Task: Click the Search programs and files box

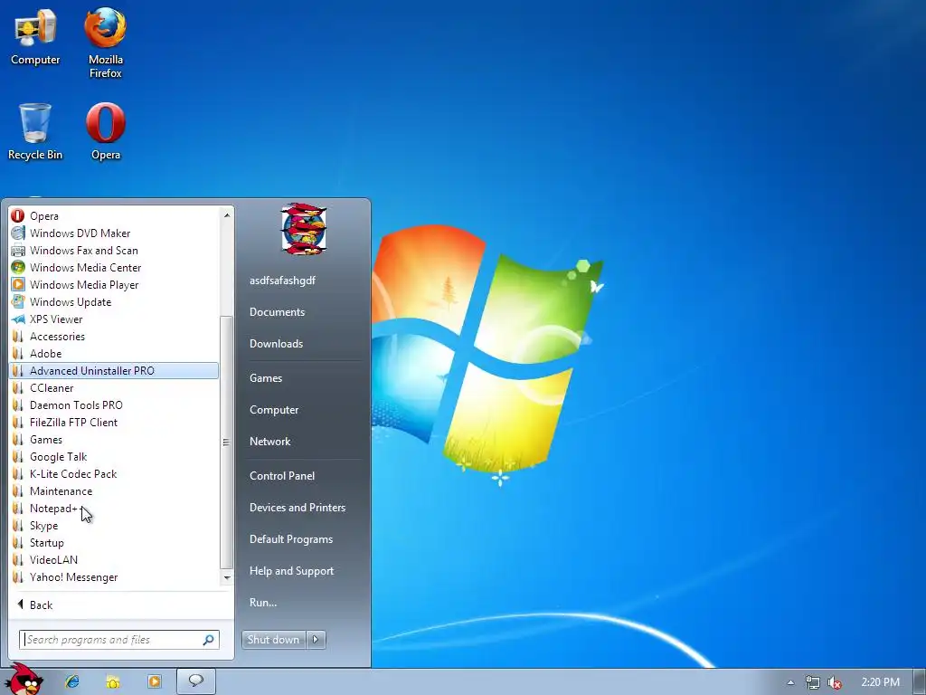Action: (119, 640)
